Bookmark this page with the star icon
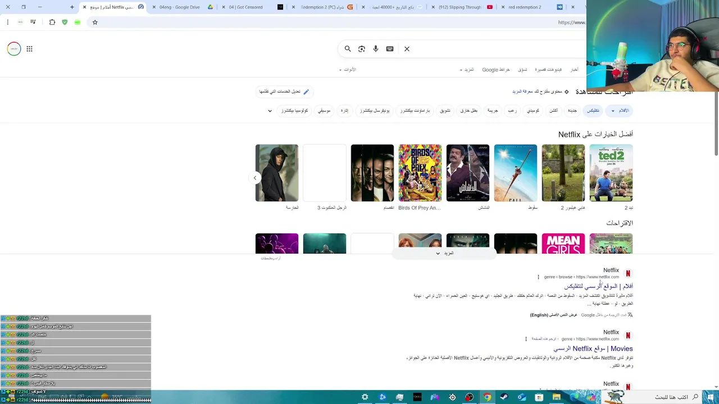The width and height of the screenshot is (719, 404). (x=95, y=22)
